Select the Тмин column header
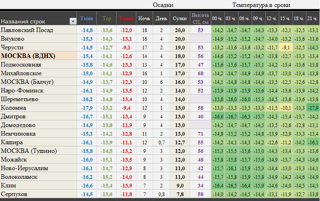320x201 pixels. point(86,18)
